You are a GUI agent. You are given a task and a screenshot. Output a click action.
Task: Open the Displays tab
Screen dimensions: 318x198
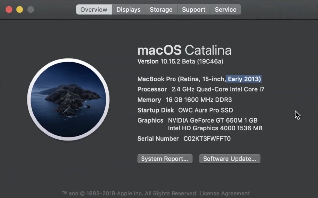[128, 10]
